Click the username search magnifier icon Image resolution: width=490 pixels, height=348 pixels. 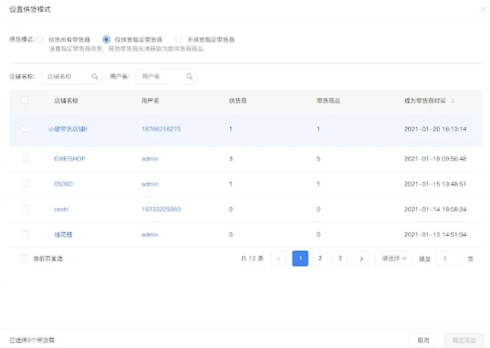click(x=189, y=76)
